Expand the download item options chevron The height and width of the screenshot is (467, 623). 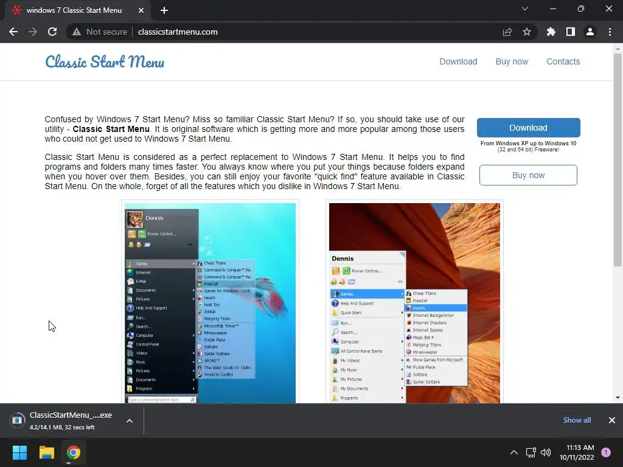pos(130,421)
